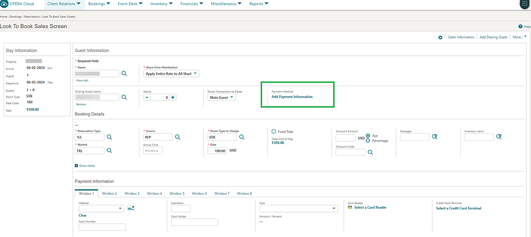Expand the More... menu
Image resolution: width=531 pixels, height=237 pixels.
(519, 37)
